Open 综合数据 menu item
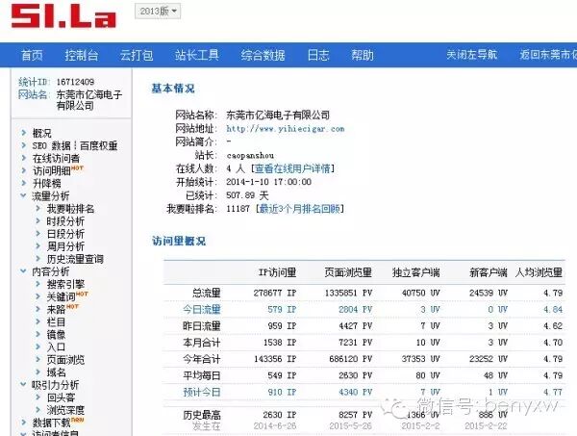The image size is (577, 436). point(263,55)
